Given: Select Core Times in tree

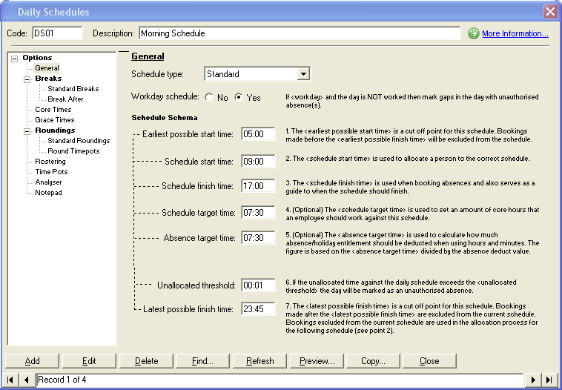Looking at the screenshot, I should (x=53, y=110).
